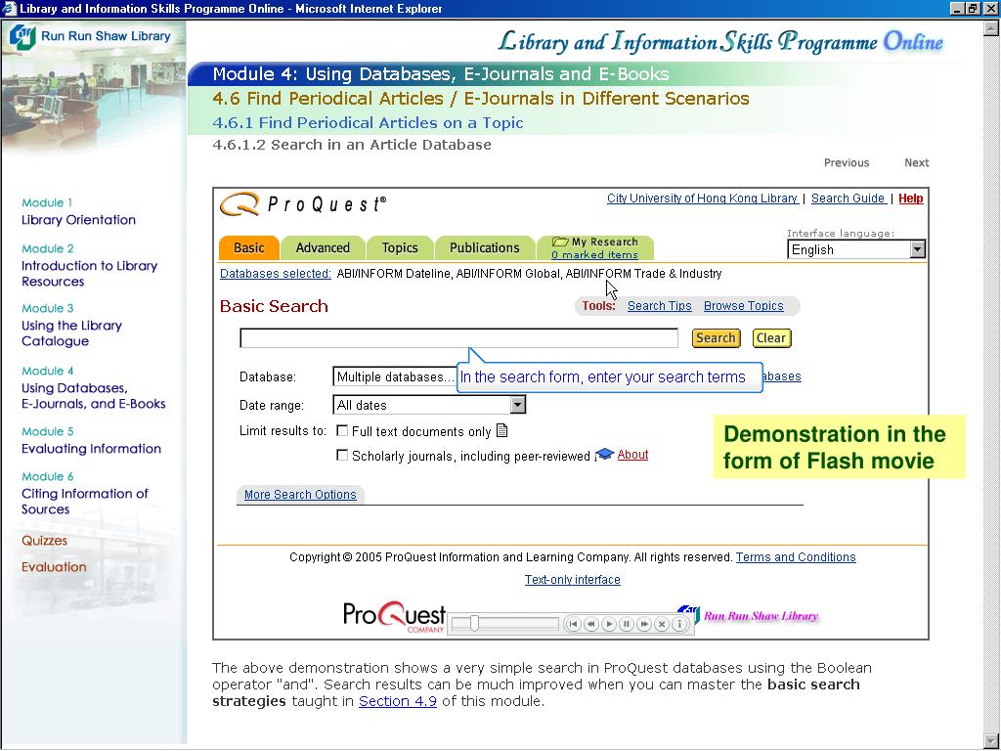Click the 0 marked items link
Viewport: 1001px width, 751px height.
595,255
